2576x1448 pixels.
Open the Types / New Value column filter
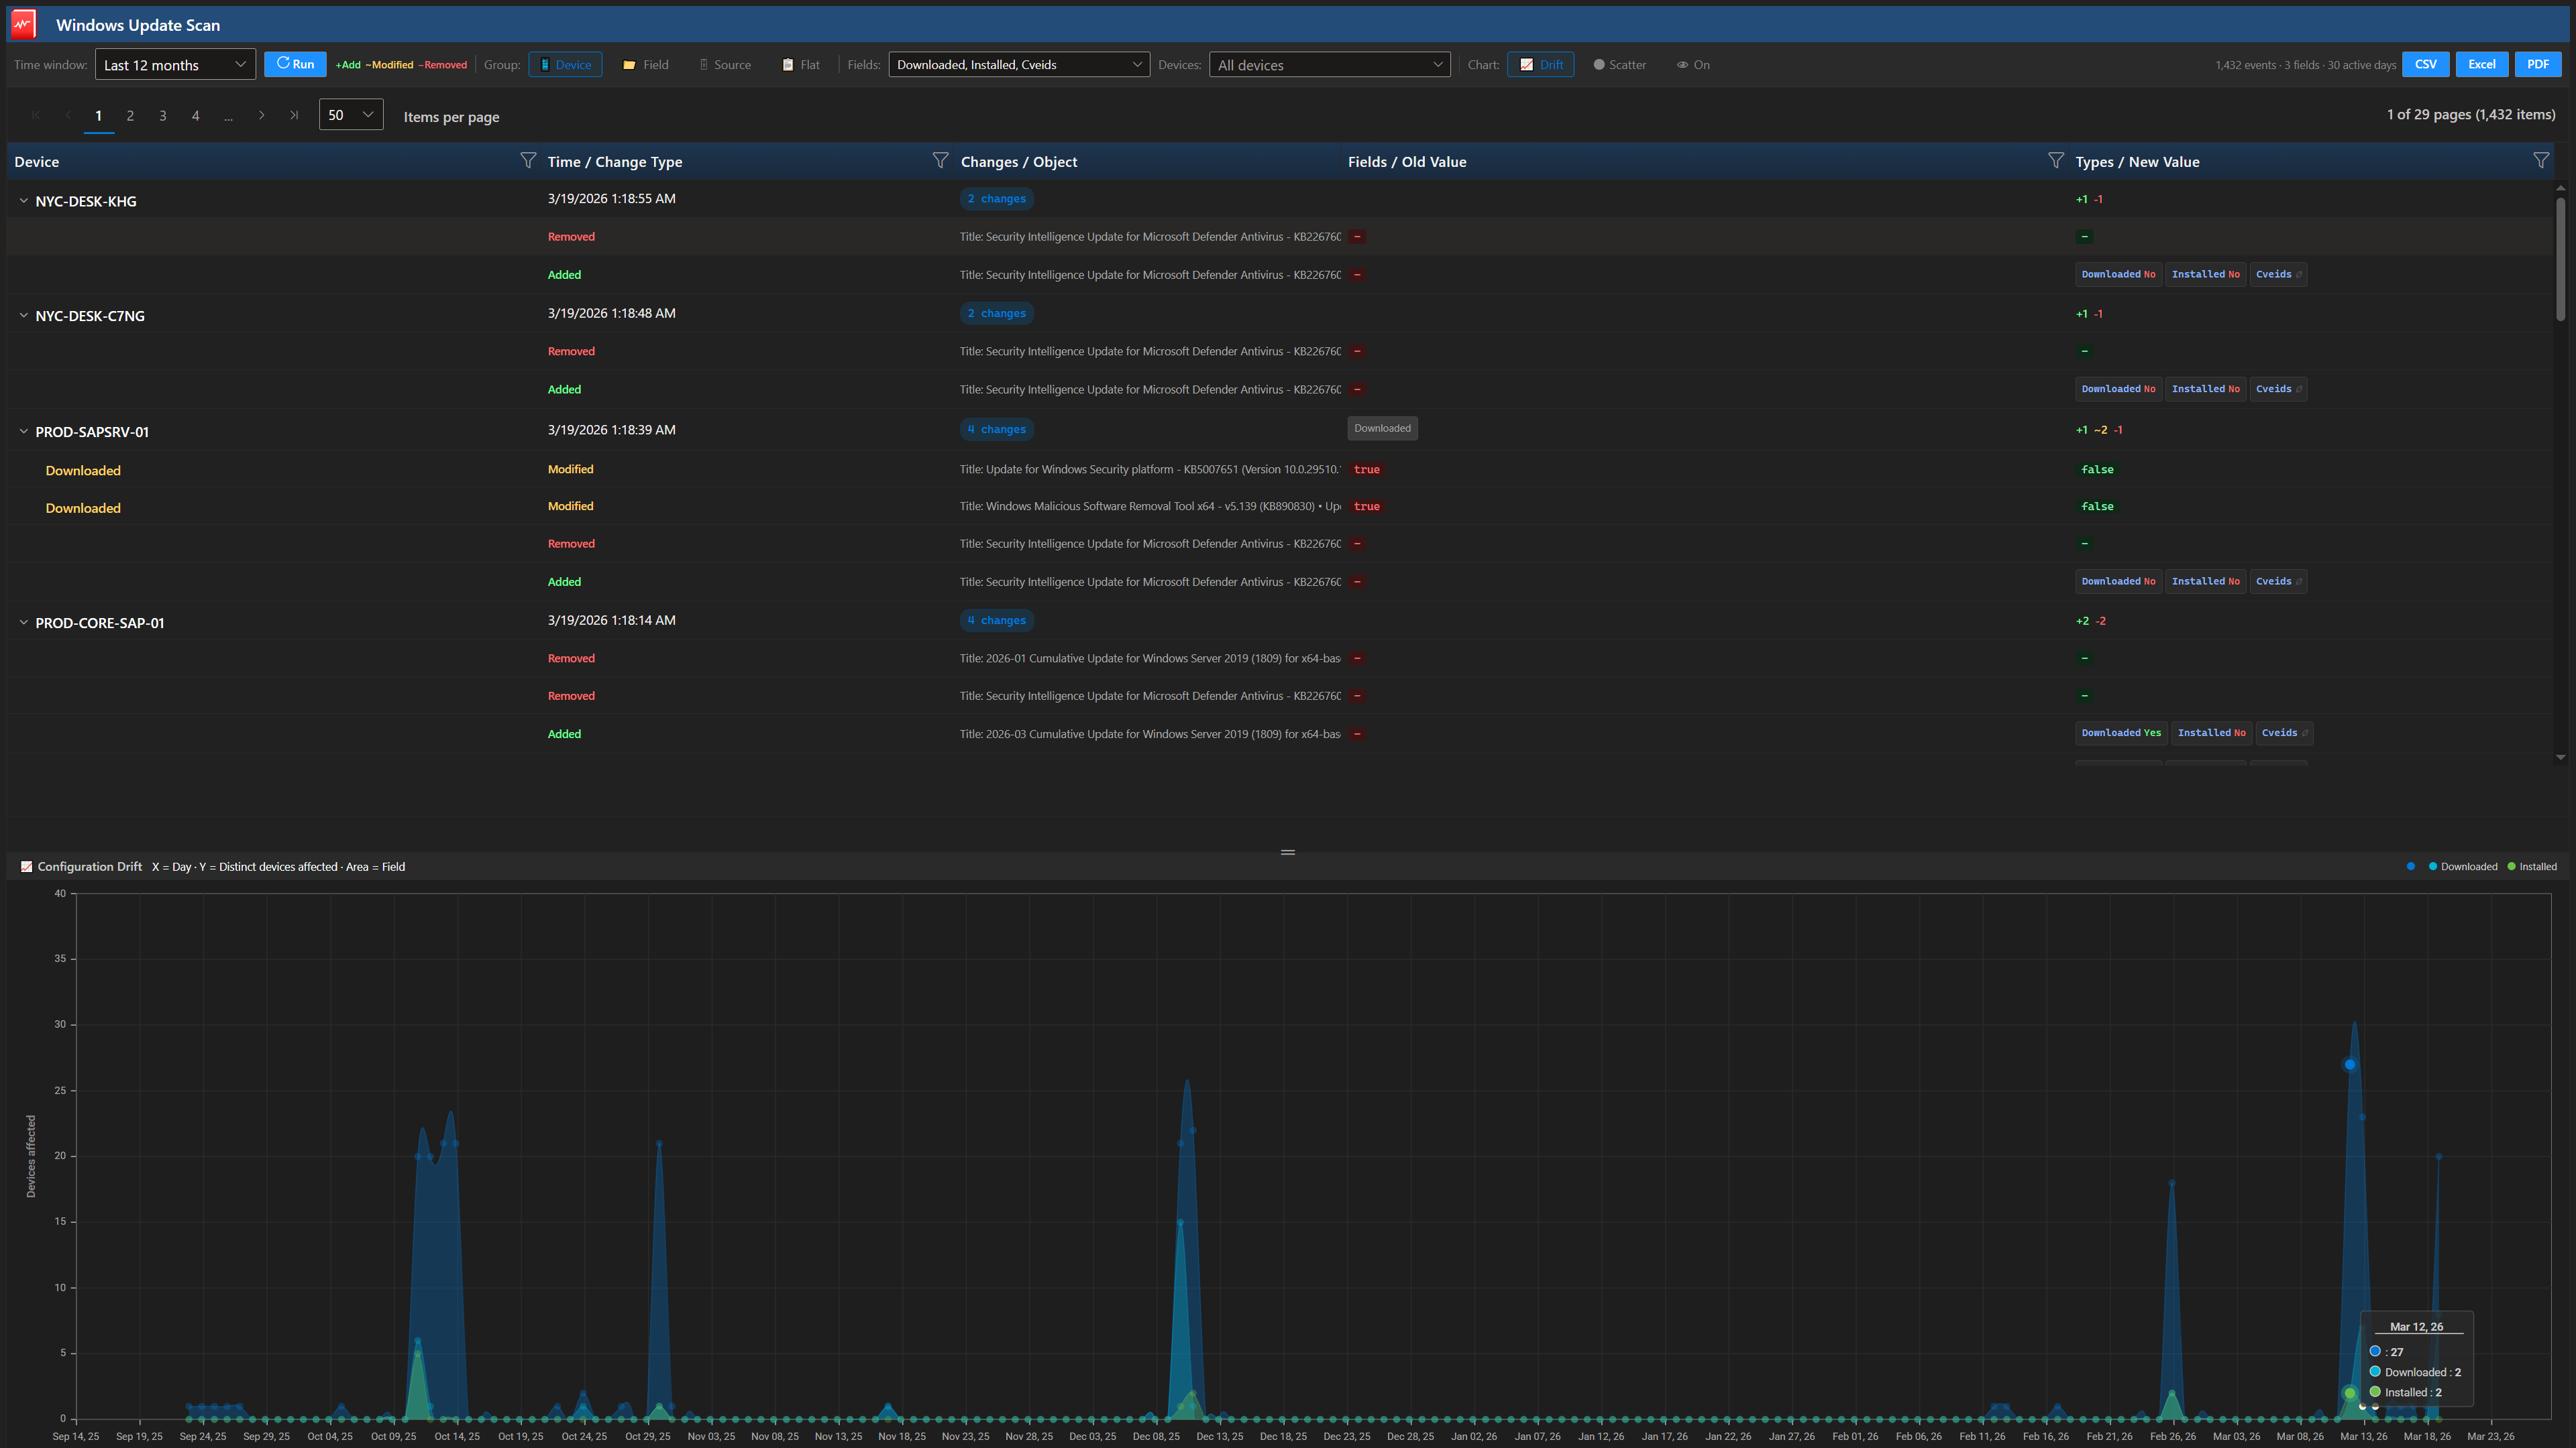coord(2540,161)
